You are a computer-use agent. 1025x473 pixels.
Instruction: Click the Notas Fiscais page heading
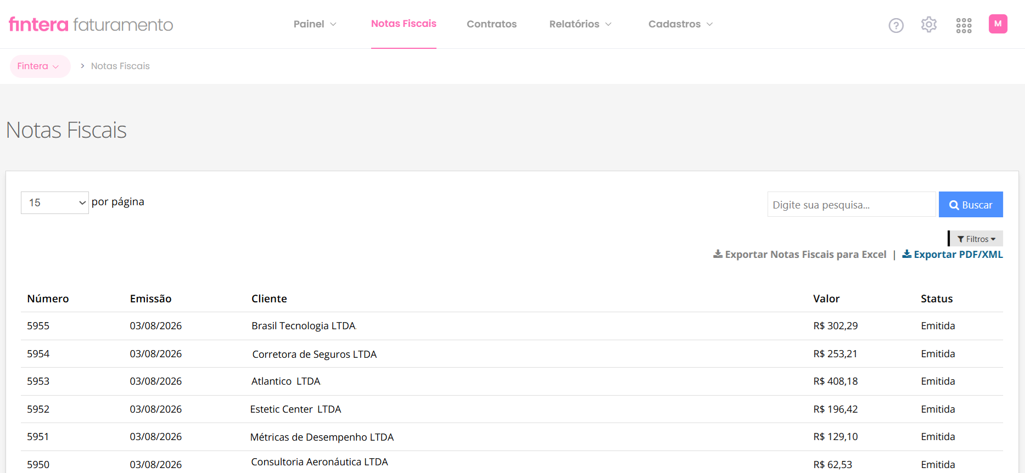(x=66, y=130)
